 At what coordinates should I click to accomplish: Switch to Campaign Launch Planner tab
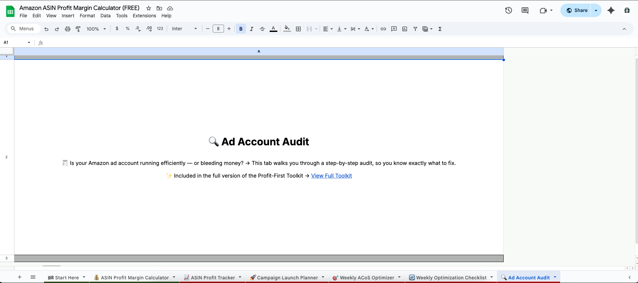pyautogui.click(x=287, y=277)
